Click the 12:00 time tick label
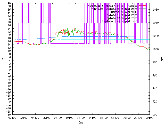 tap(81, 118)
